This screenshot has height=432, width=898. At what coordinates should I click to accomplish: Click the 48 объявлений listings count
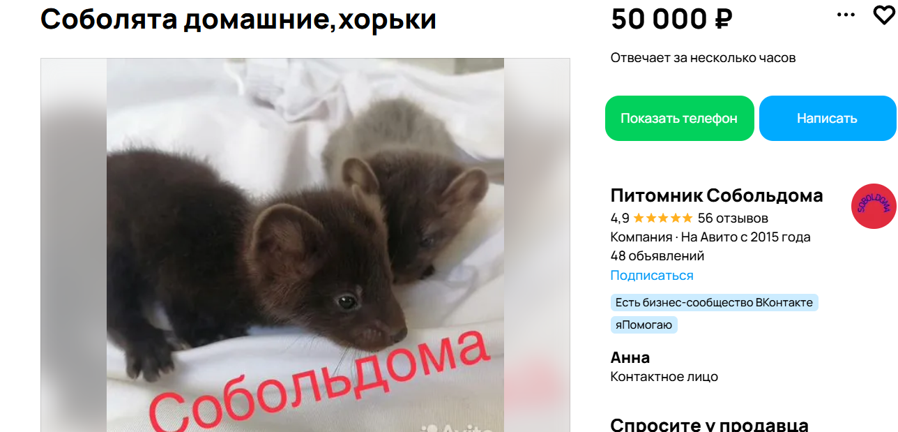657,255
